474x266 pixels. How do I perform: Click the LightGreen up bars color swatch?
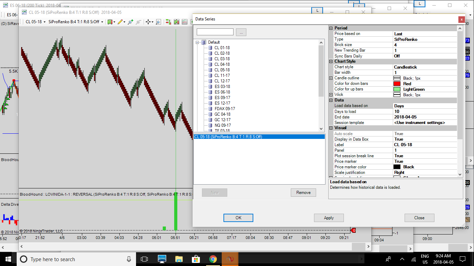pyautogui.click(x=397, y=89)
